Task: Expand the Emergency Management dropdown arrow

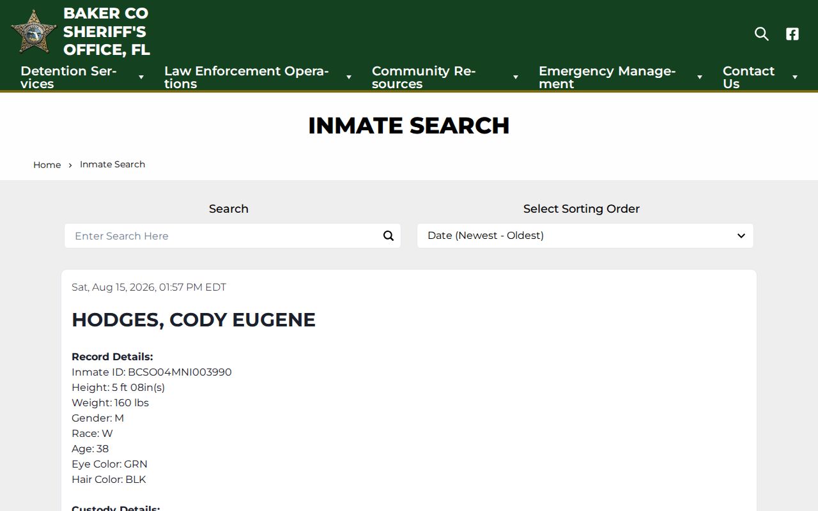Action: click(700, 77)
